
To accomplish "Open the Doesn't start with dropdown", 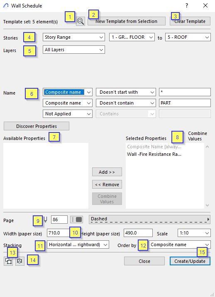I will click(126, 92).
